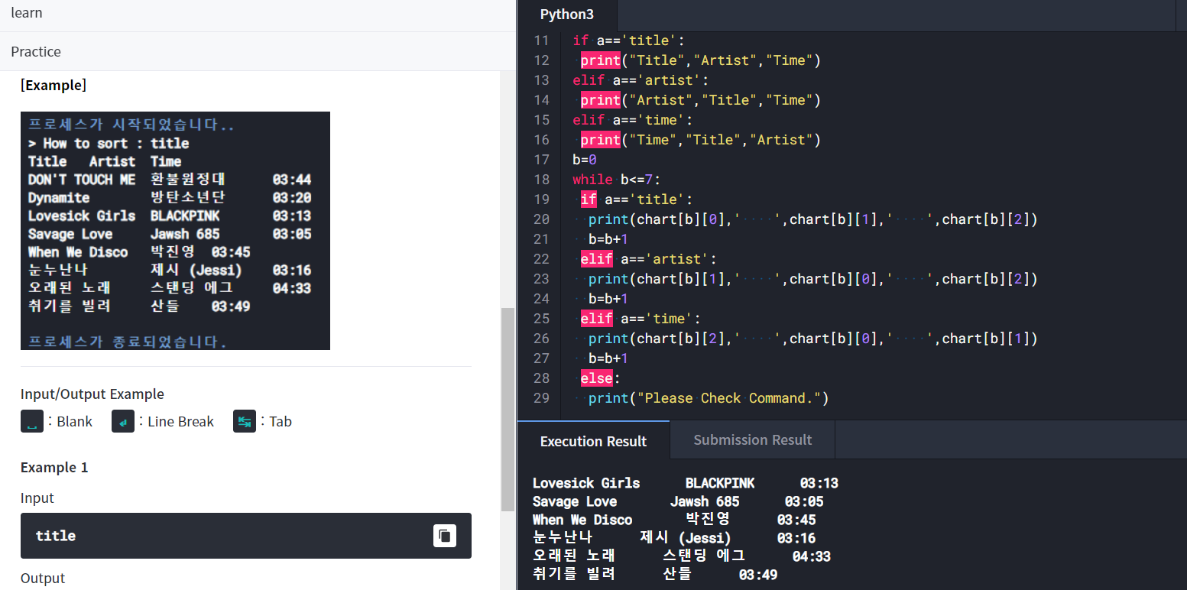1187x590 pixels.
Task: Click the Input/Output Example heading
Action: point(92,394)
